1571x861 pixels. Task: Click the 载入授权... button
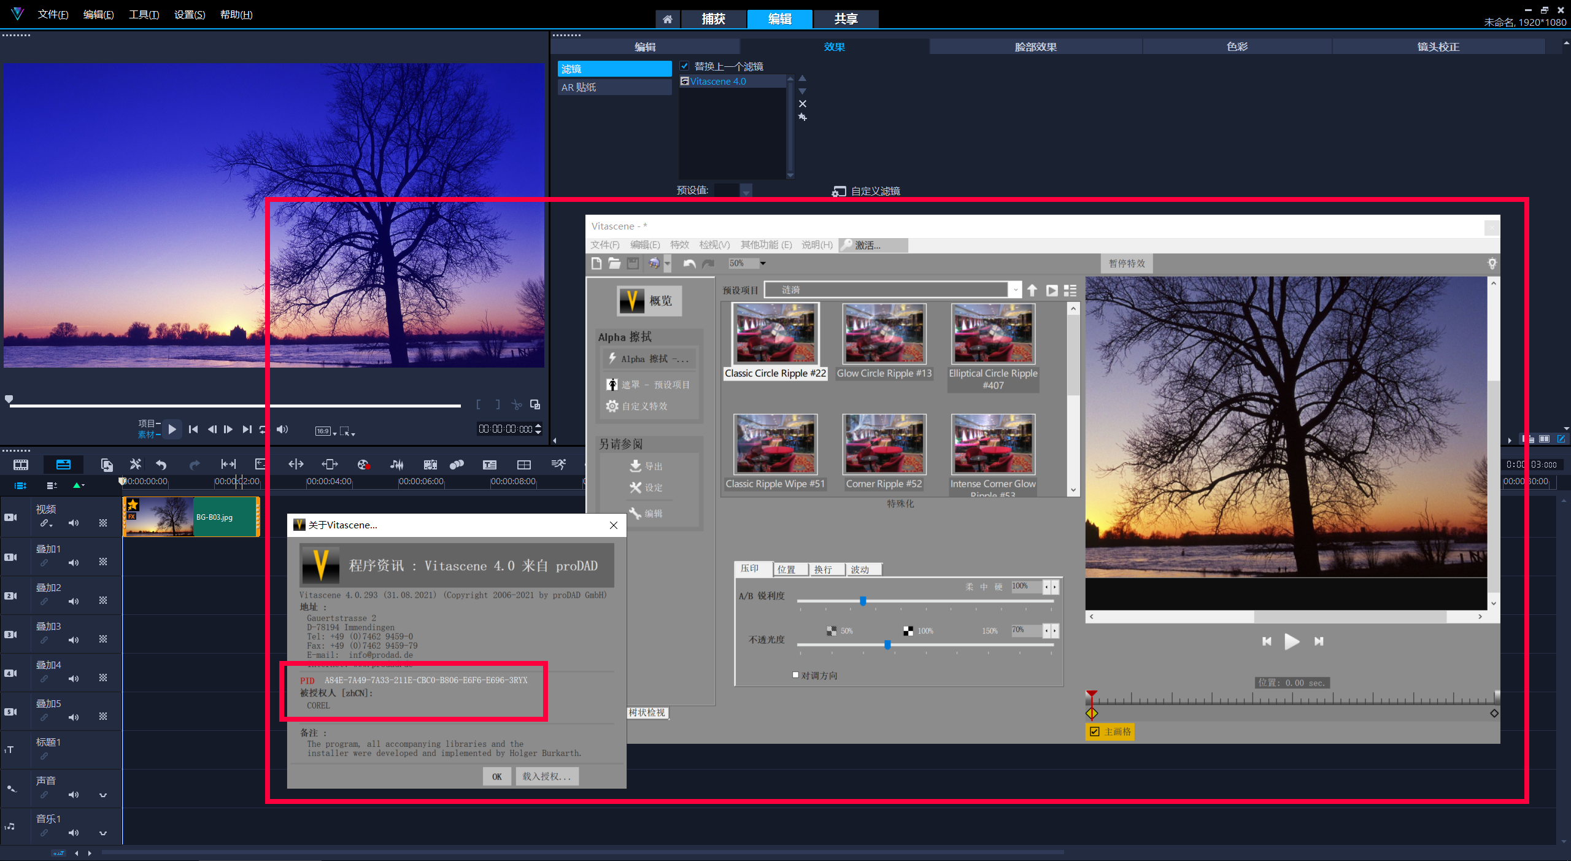pyautogui.click(x=547, y=776)
